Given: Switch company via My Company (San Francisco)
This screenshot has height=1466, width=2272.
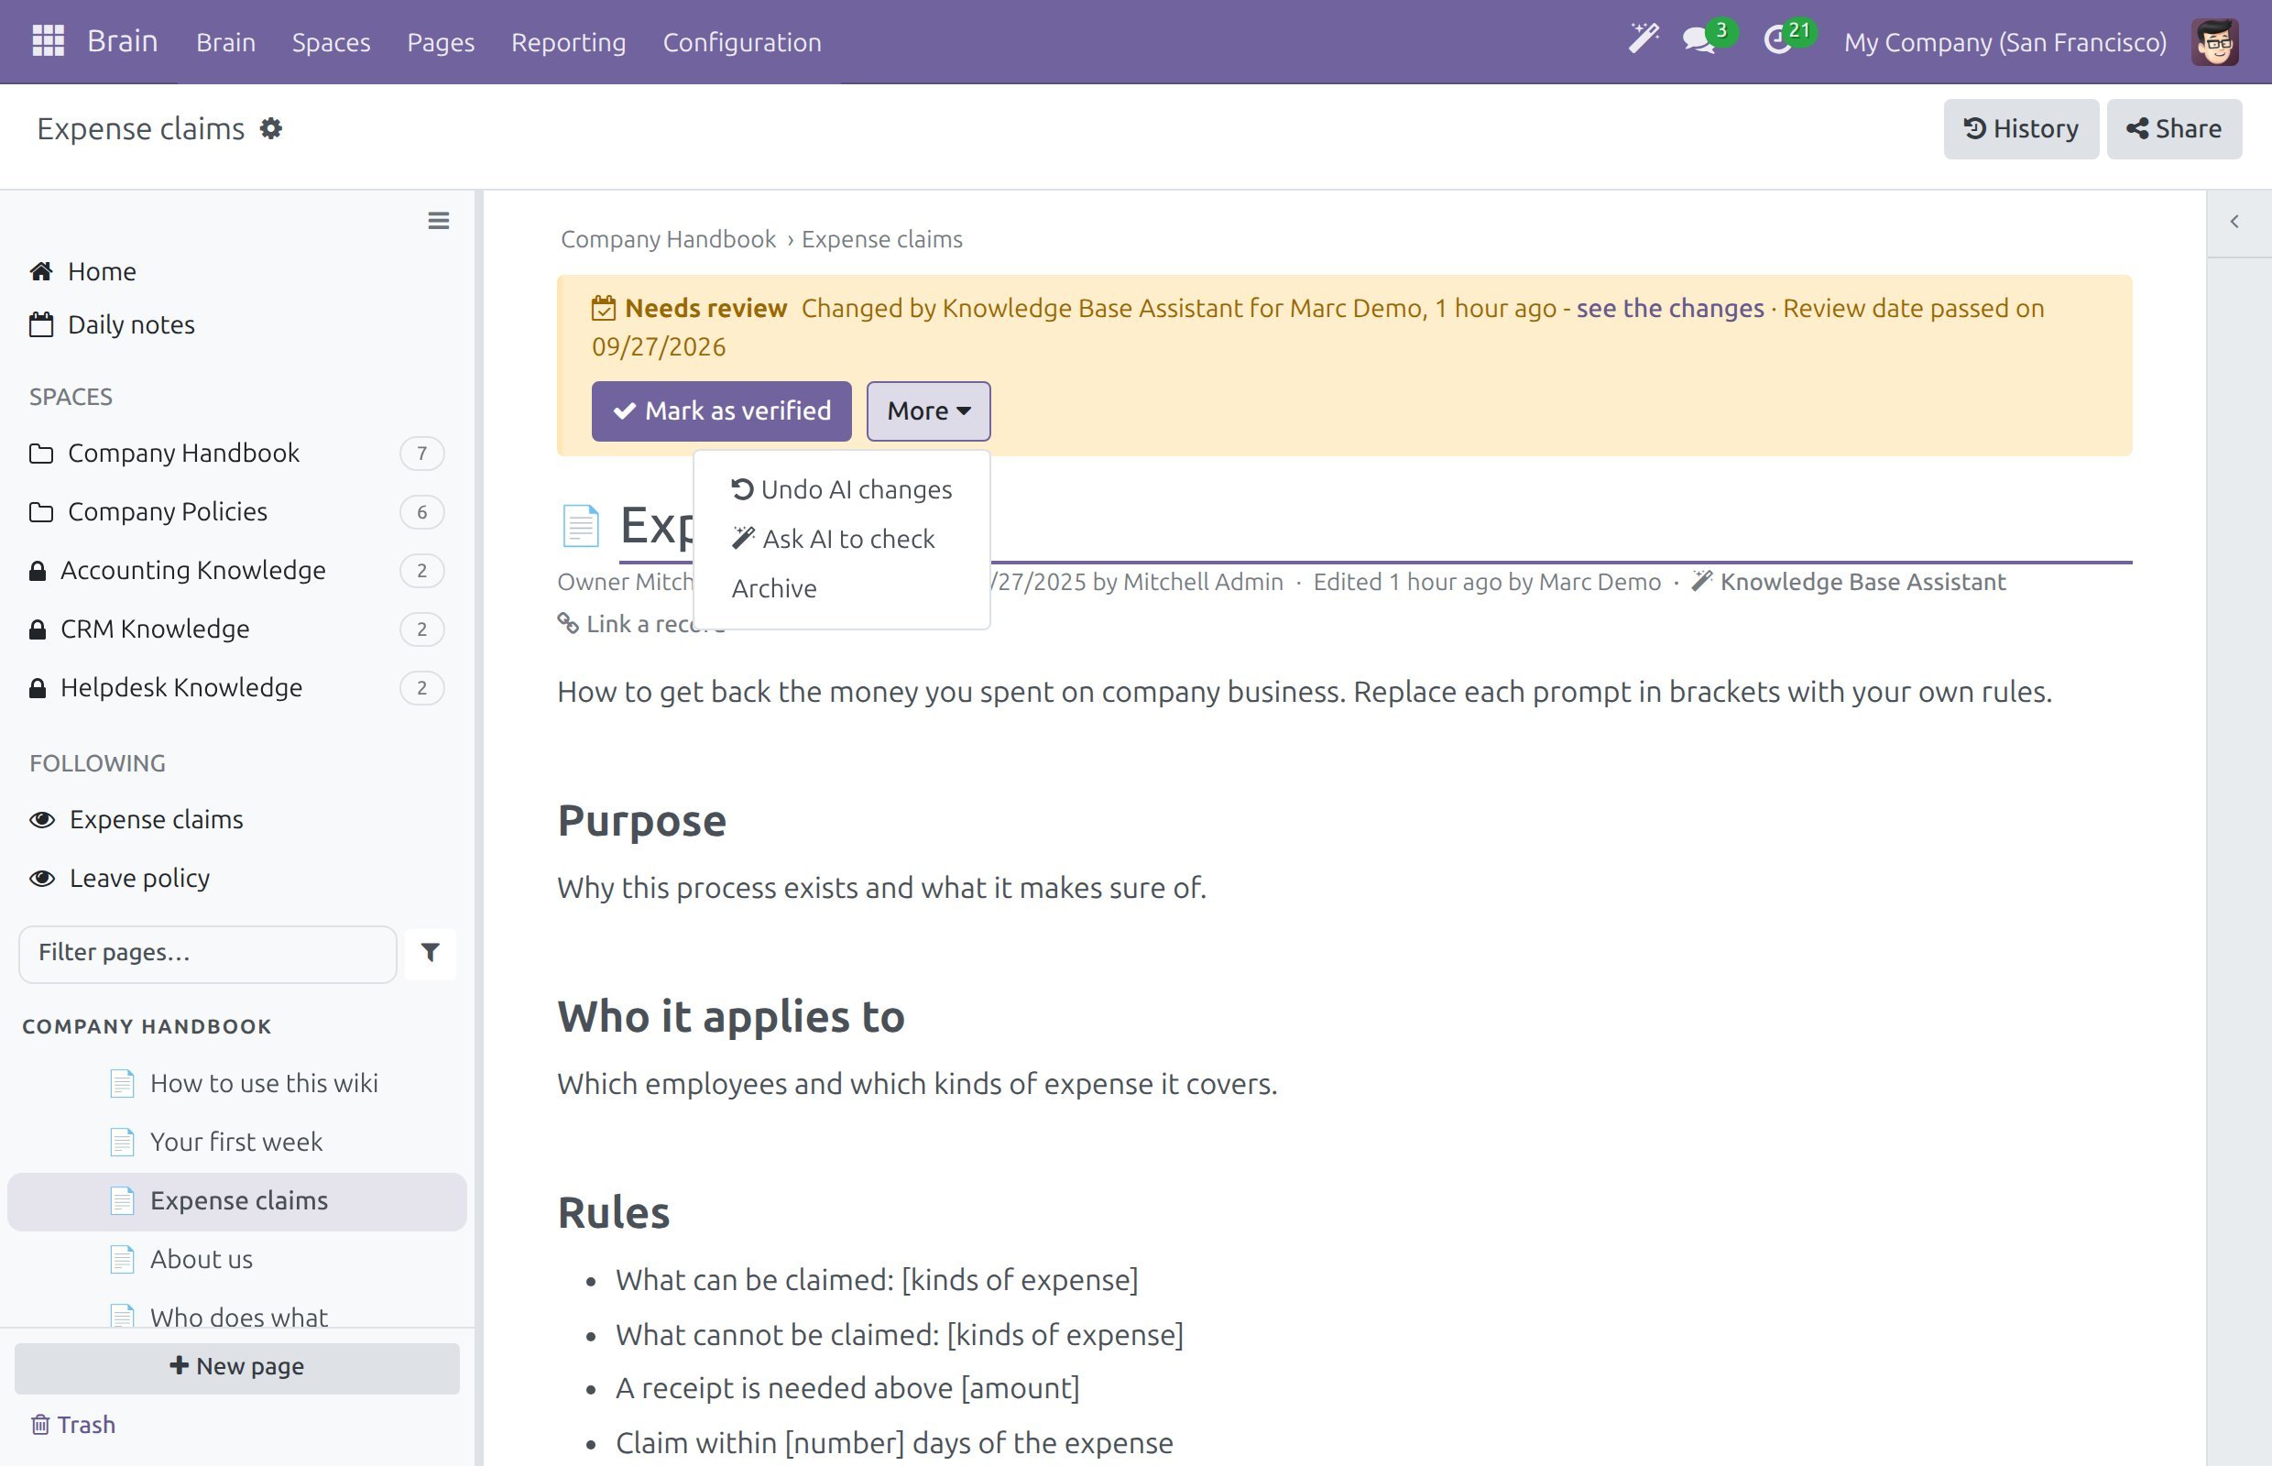Looking at the screenshot, I should coord(2004,42).
